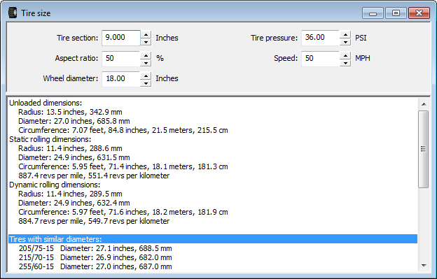Click 'Diameter: 27.0 inches, 685.8 mm' line

point(74,121)
